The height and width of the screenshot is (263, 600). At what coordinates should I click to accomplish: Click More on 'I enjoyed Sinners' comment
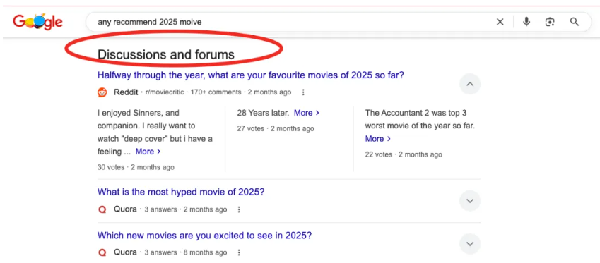148,152
